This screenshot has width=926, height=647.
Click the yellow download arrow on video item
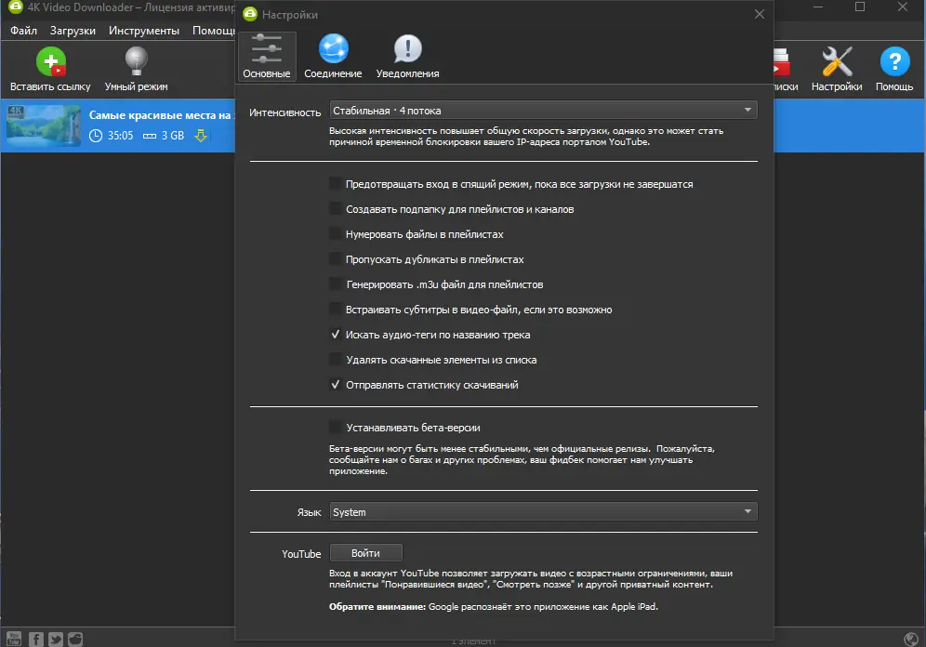[x=201, y=135]
